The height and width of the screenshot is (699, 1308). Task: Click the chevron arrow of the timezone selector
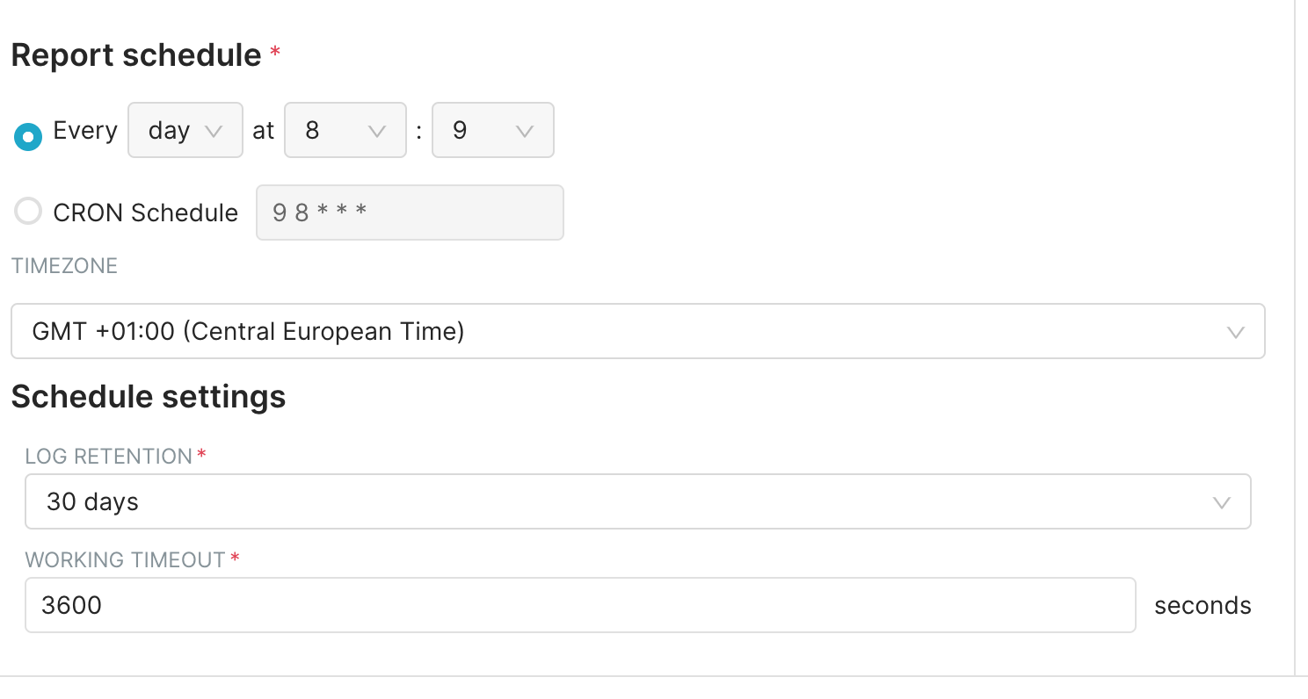(1235, 332)
